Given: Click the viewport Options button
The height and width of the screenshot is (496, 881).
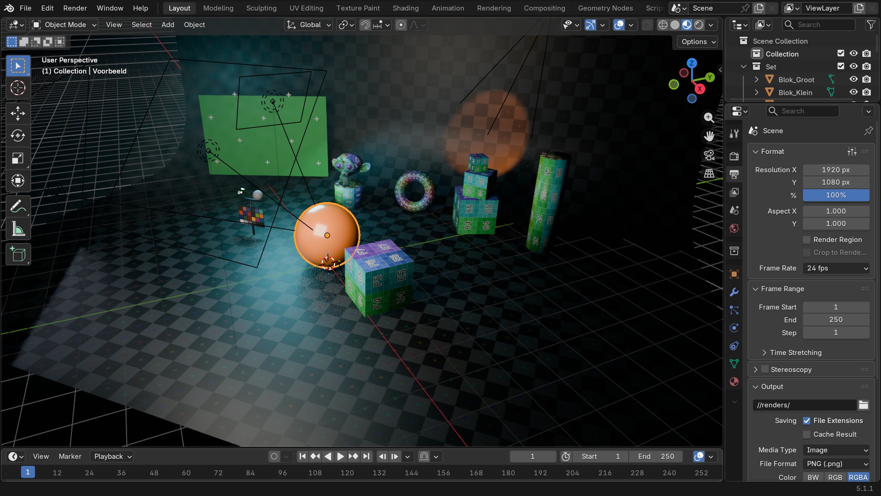Looking at the screenshot, I should (698, 42).
